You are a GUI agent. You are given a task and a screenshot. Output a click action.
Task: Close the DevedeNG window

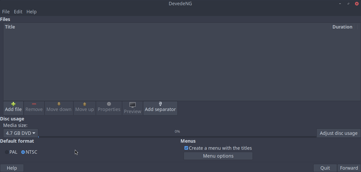(357, 4)
